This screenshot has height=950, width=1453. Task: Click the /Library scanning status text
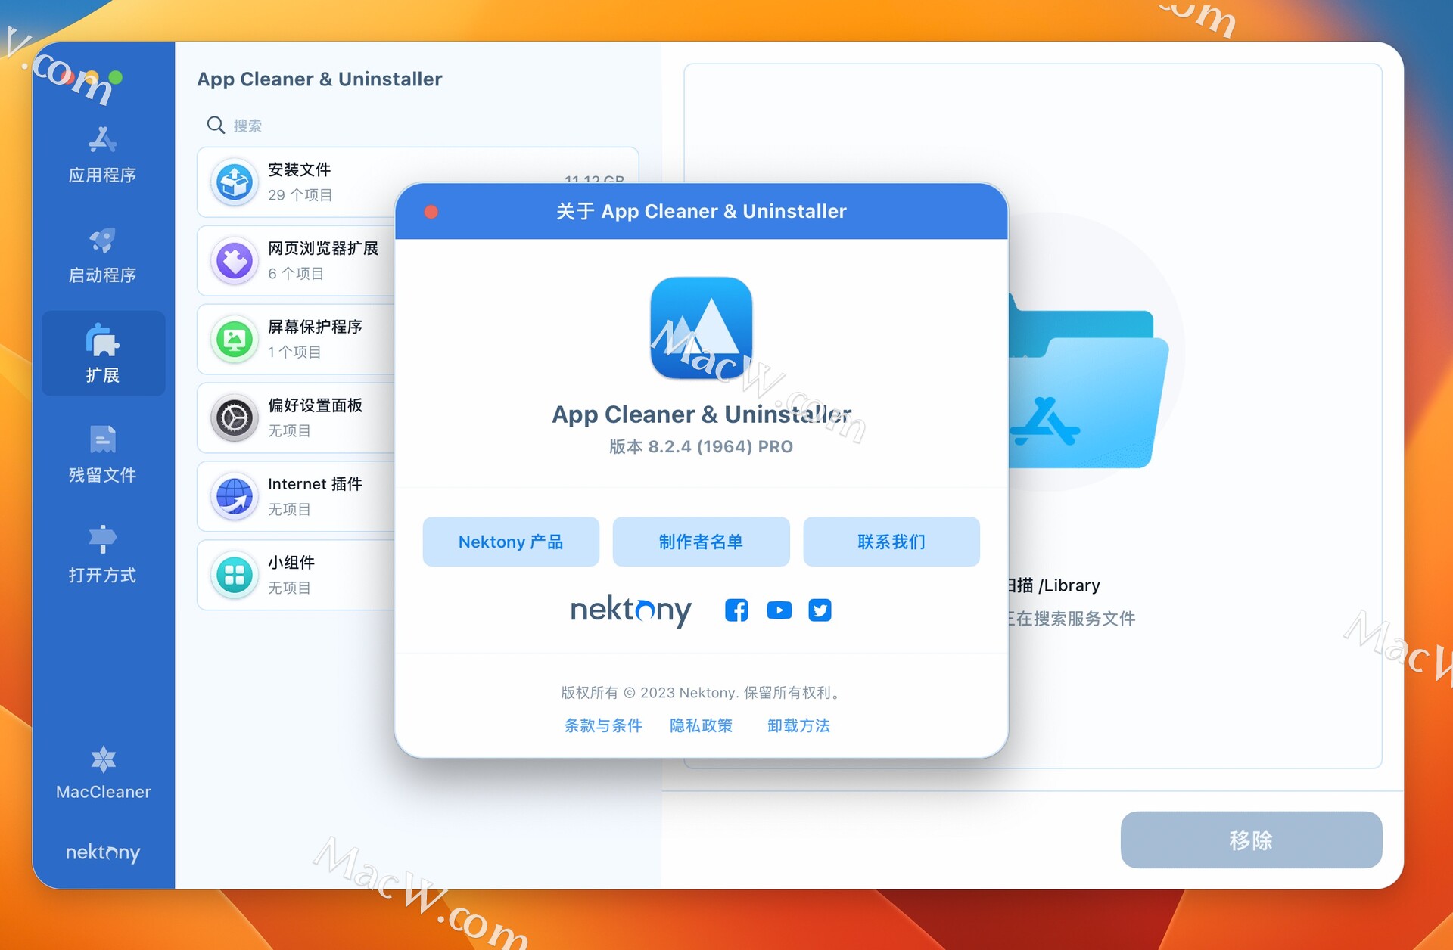pyautogui.click(x=1053, y=585)
